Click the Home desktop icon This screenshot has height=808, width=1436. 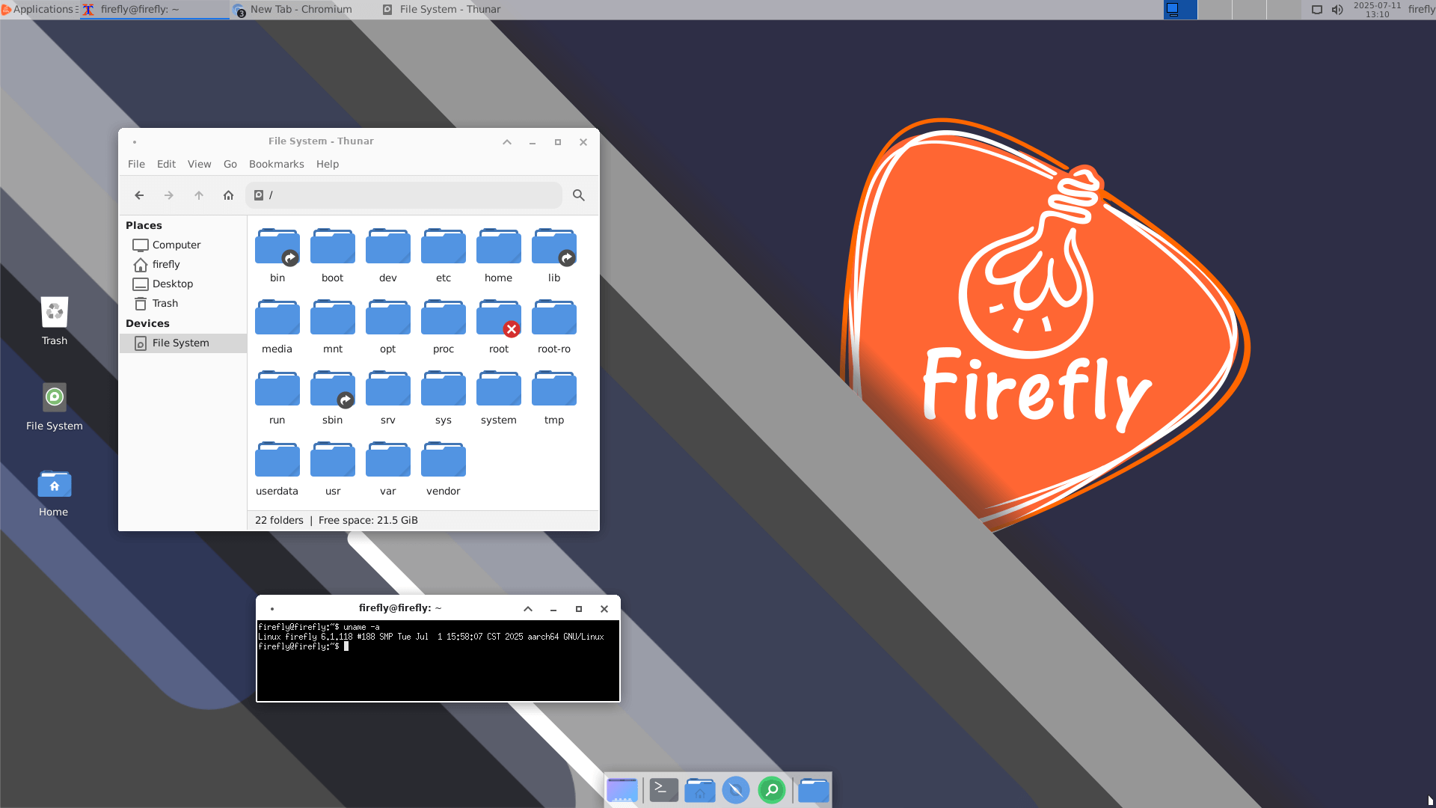(54, 494)
